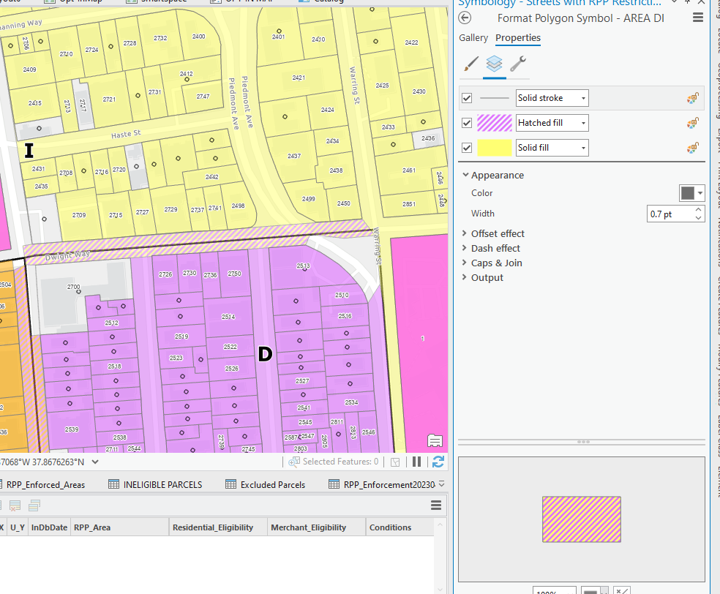The height and width of the screenshot is (594, 720).
Task: Sort by InDbDate column header
Action: click(x=49, y=527)
